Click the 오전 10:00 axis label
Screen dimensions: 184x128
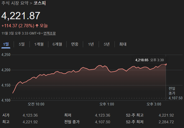[36, 104]
